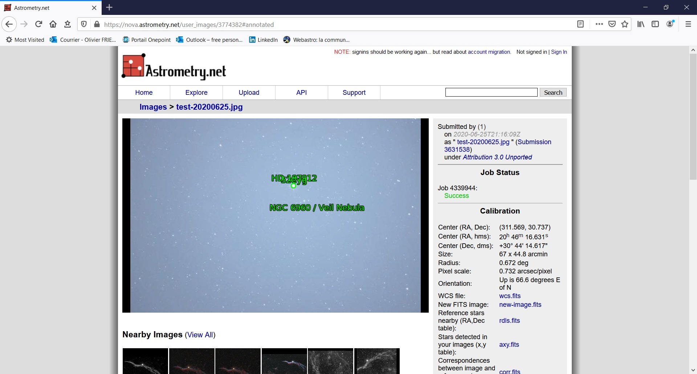The height and width of the screenshot is (374, 697).
Task: Open the Images breadcrumb link
Action: point(153,107)
